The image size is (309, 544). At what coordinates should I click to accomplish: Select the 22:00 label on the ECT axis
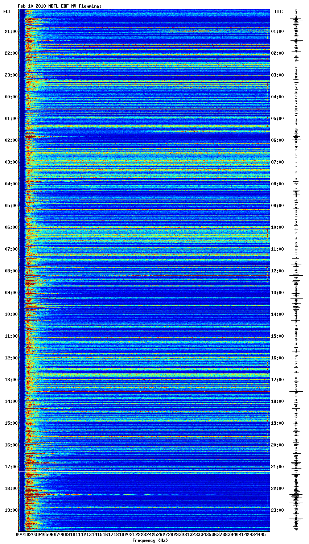tap(11, 53)
